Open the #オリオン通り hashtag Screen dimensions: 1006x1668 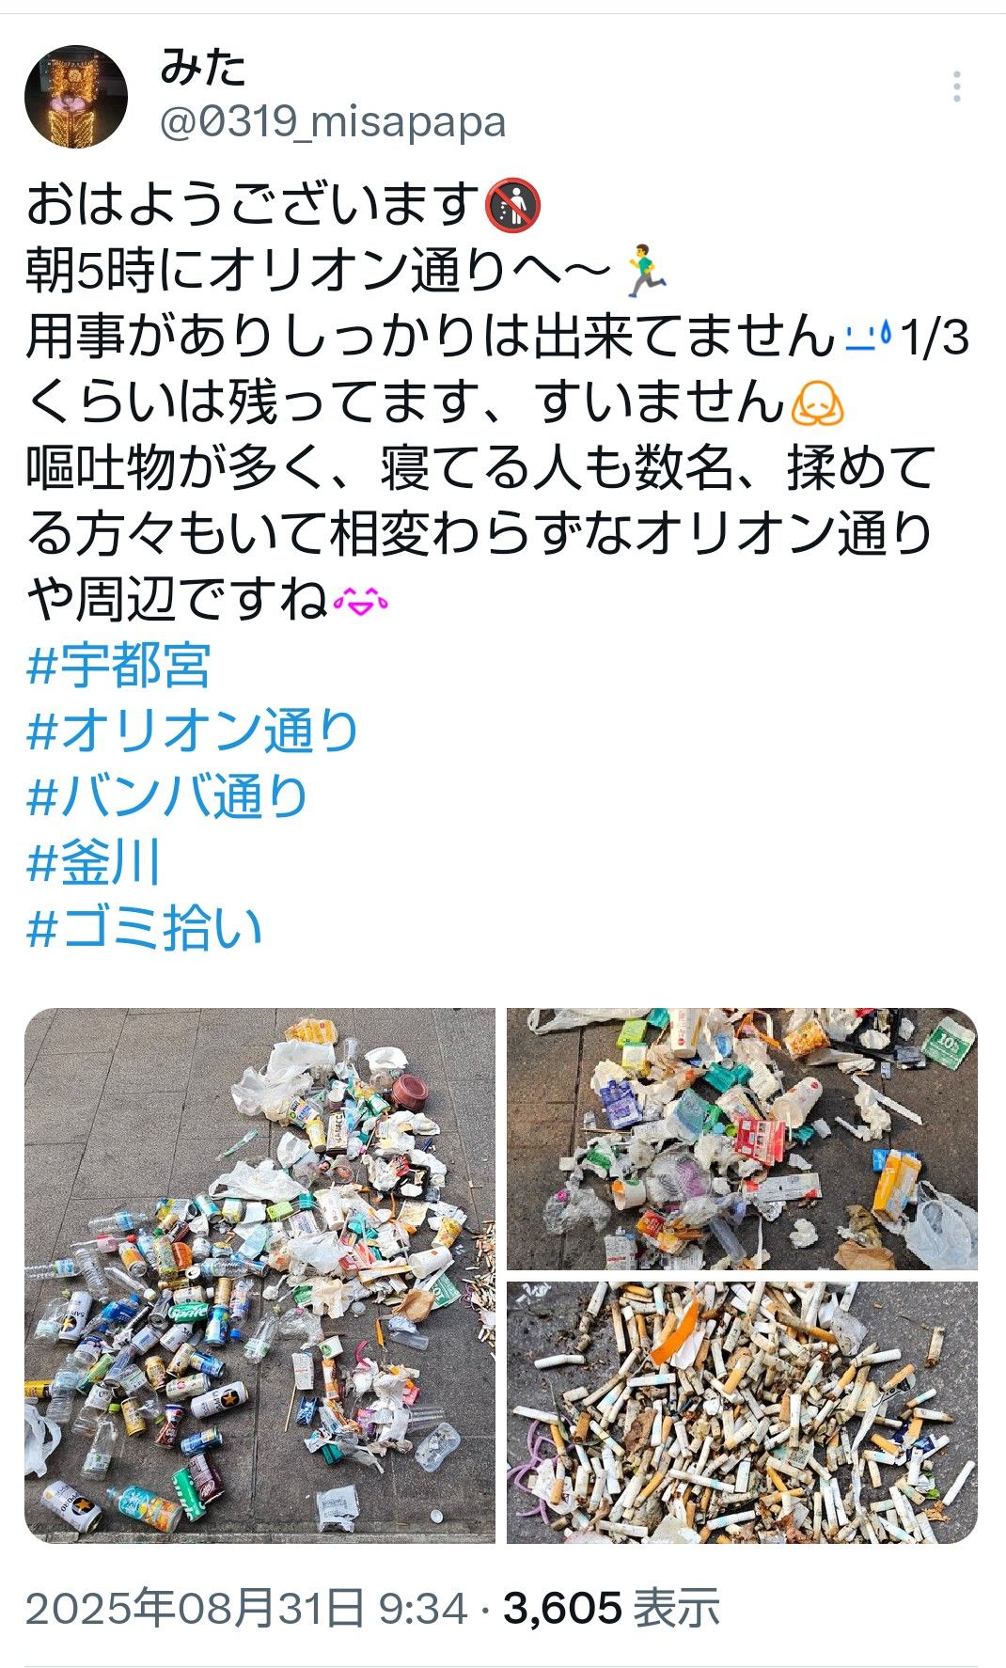click(193, 732)
